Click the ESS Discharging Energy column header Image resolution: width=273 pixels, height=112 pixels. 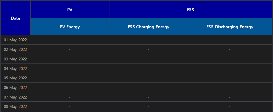pyautogui.click(x=230, y=26)
